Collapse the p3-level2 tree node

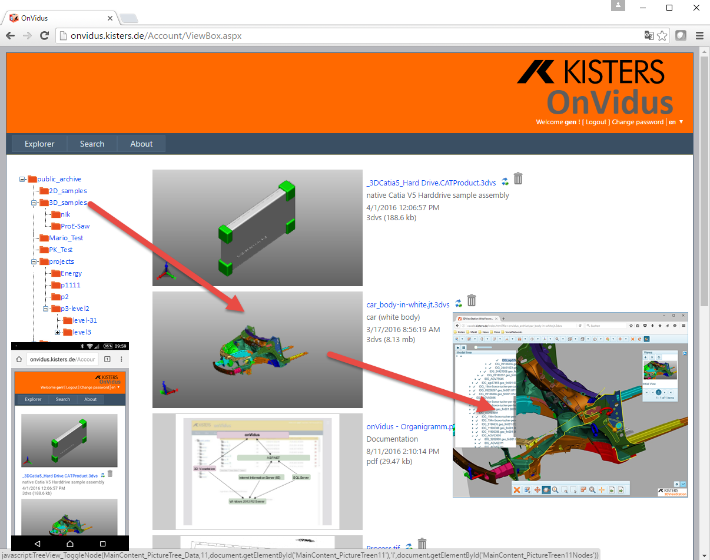46,309
